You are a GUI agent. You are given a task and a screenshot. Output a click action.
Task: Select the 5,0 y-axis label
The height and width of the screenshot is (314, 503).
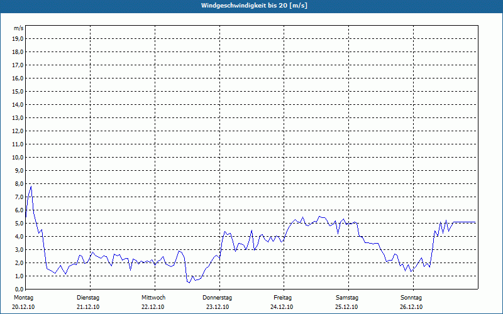click(19, 224)
